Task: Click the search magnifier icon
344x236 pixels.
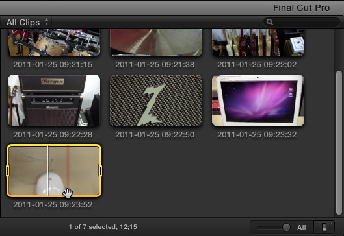Action: tap(270, 22)
